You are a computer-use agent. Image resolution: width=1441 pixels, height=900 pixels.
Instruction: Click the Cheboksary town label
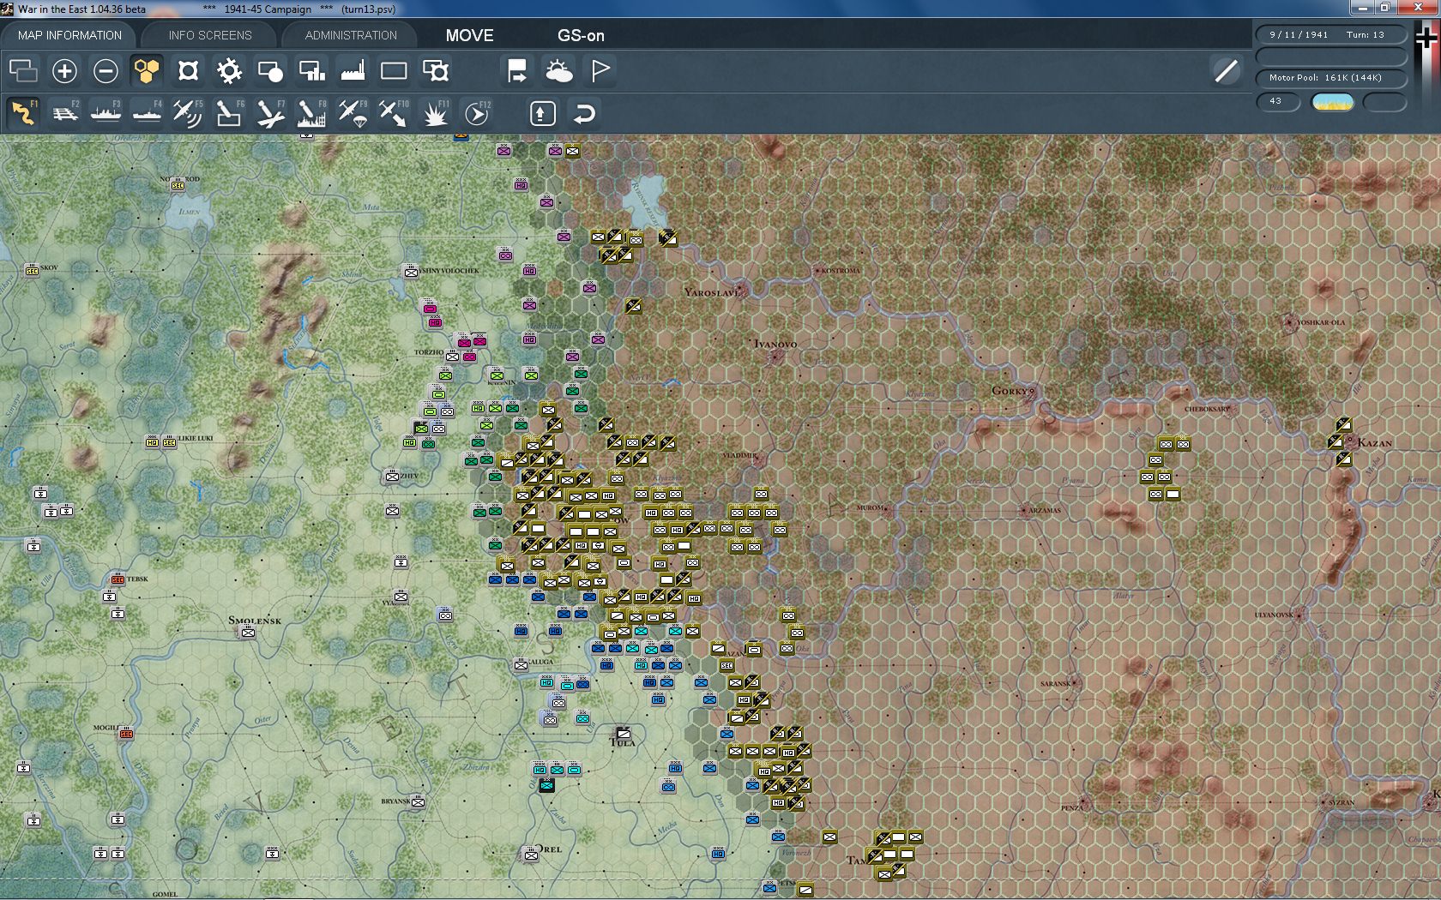click(1207, 409)
